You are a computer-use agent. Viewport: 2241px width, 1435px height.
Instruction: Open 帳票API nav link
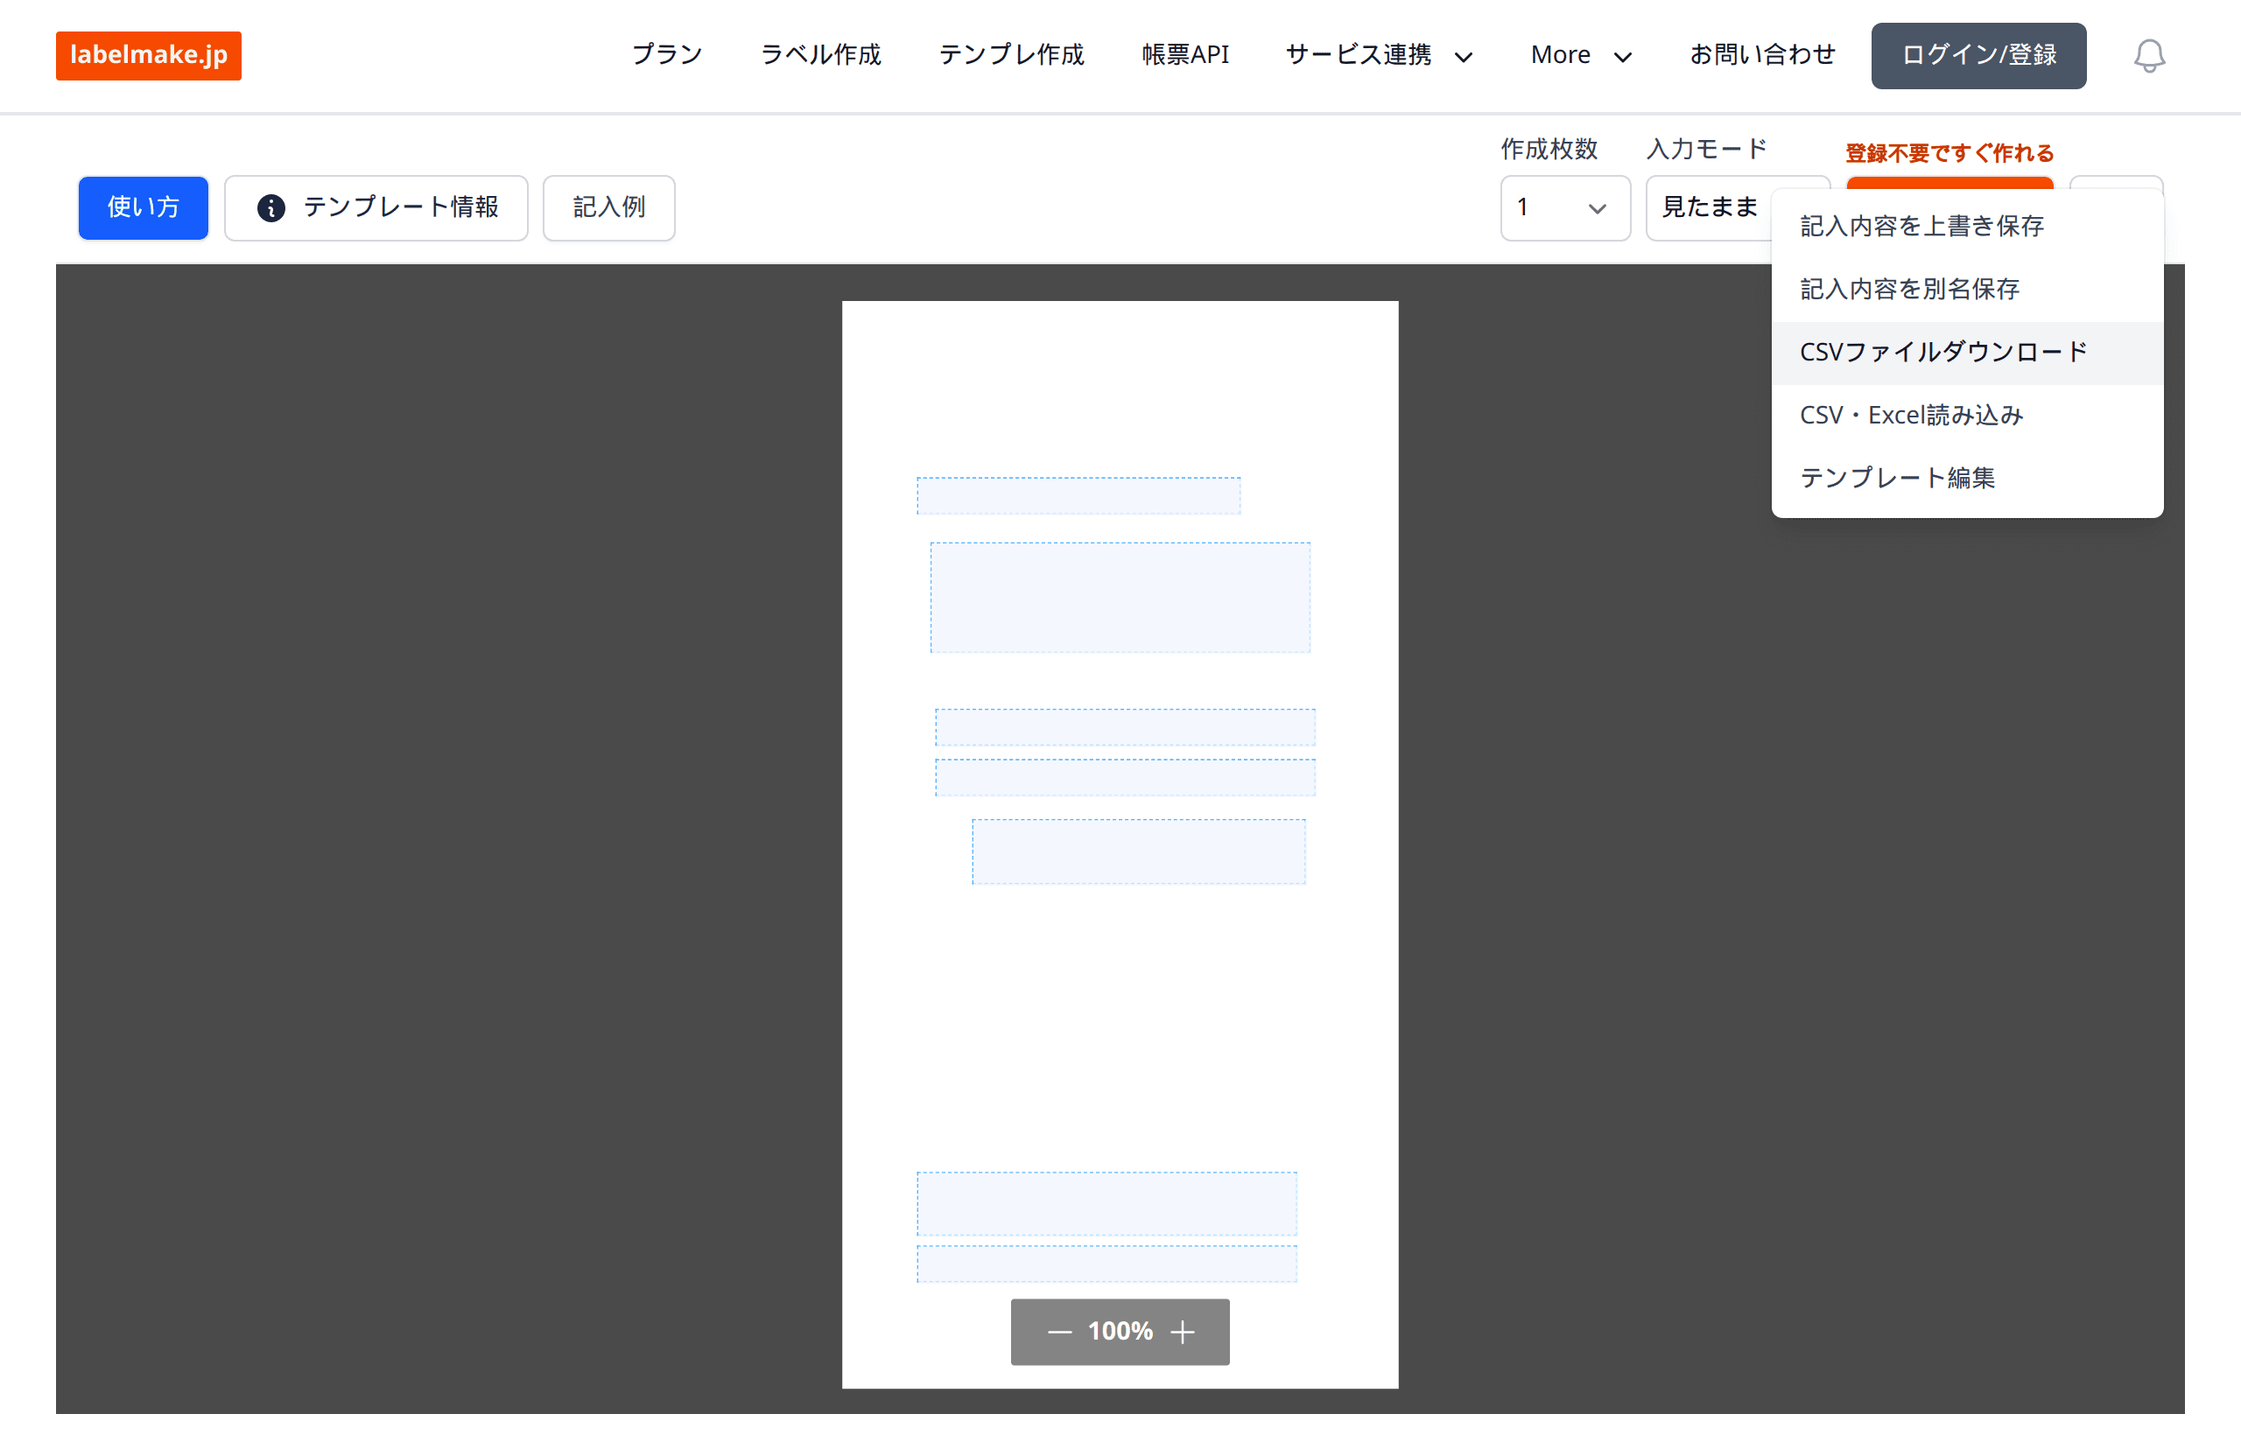click(x=1184, y=55)
